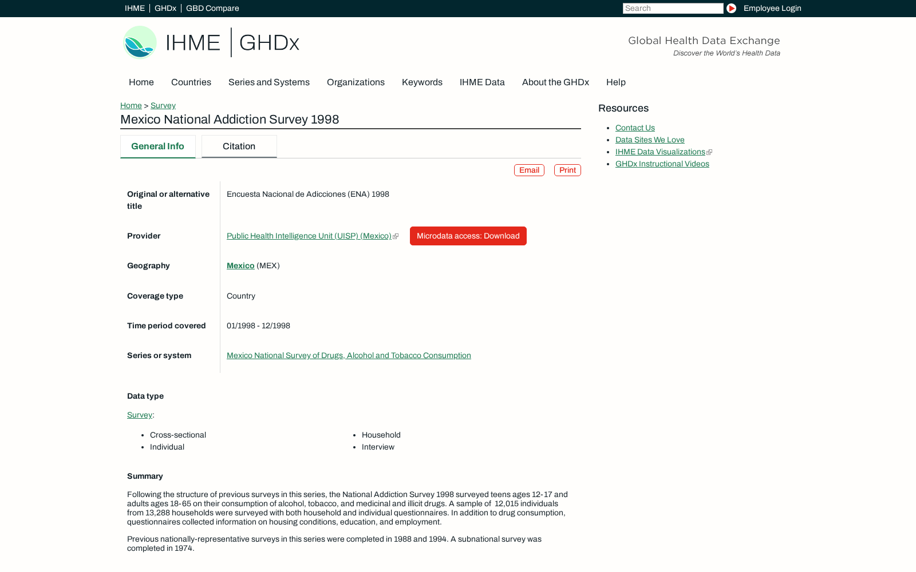The width and height of the screenshot is (916, 572).
Task: Click Microdata access: Download button
Action: point(468,236)
